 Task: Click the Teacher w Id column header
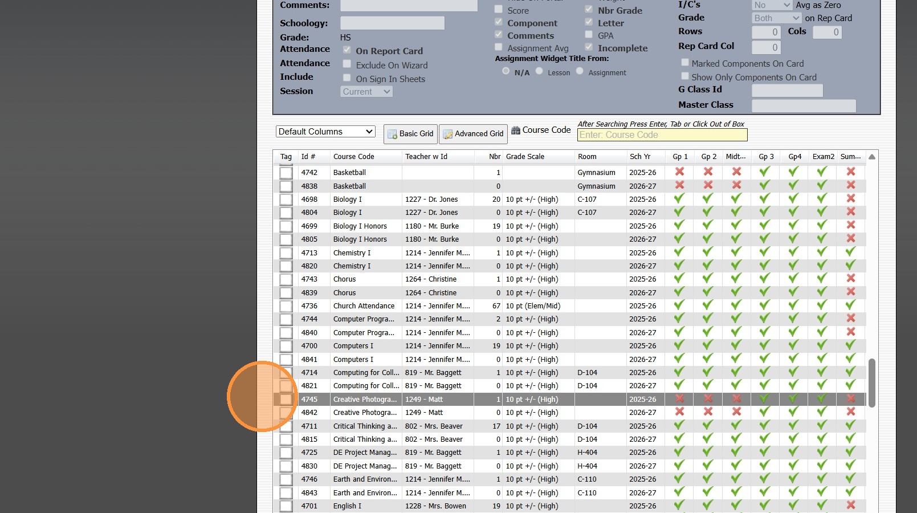point(426,157)
